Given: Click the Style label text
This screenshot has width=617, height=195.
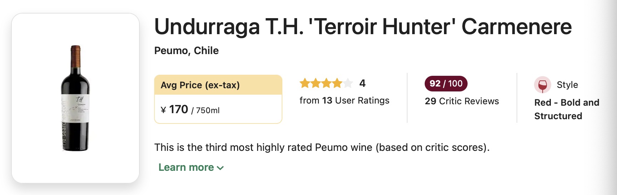Looking at the screenshot, I should (x=567, y=85).
